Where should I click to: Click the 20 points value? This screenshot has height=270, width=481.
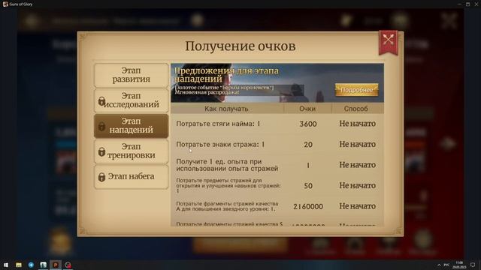(308, 145)
